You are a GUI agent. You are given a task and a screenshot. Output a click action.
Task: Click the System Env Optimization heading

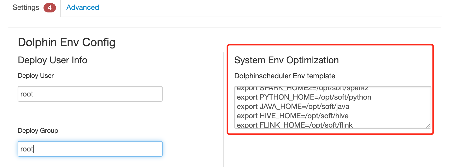286,60
